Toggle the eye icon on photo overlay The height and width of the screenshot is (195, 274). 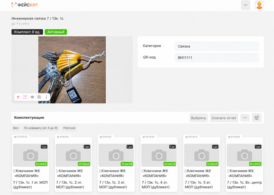tap(32, 97)
